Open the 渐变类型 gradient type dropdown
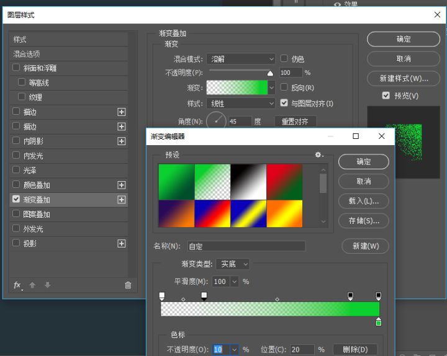 click(233, 264)
